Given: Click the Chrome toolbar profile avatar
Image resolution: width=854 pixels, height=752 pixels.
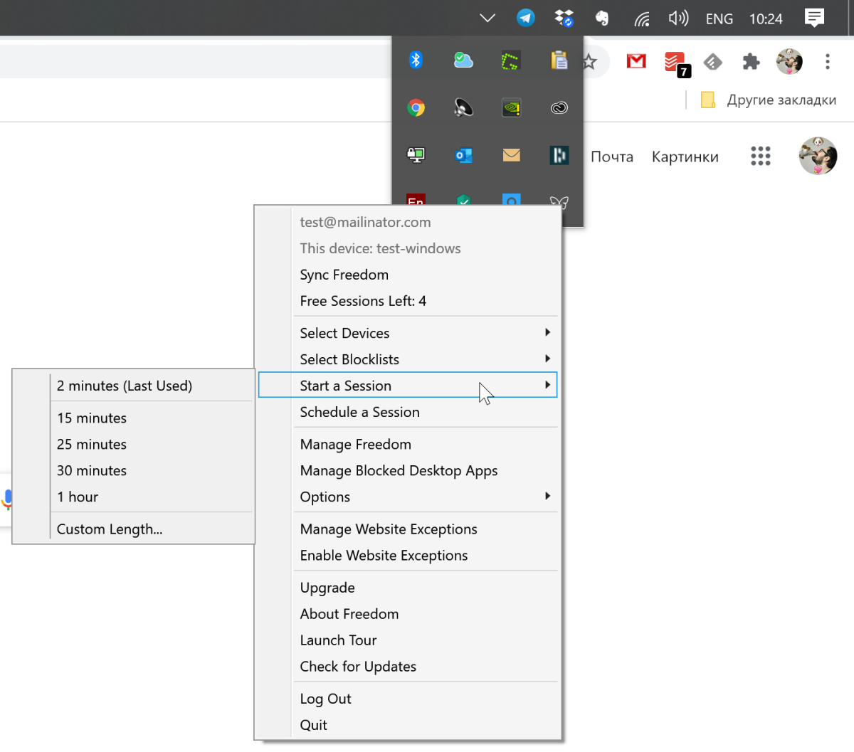Looking at the screenshot, I should pyautogui.click(x=789, y=62).
